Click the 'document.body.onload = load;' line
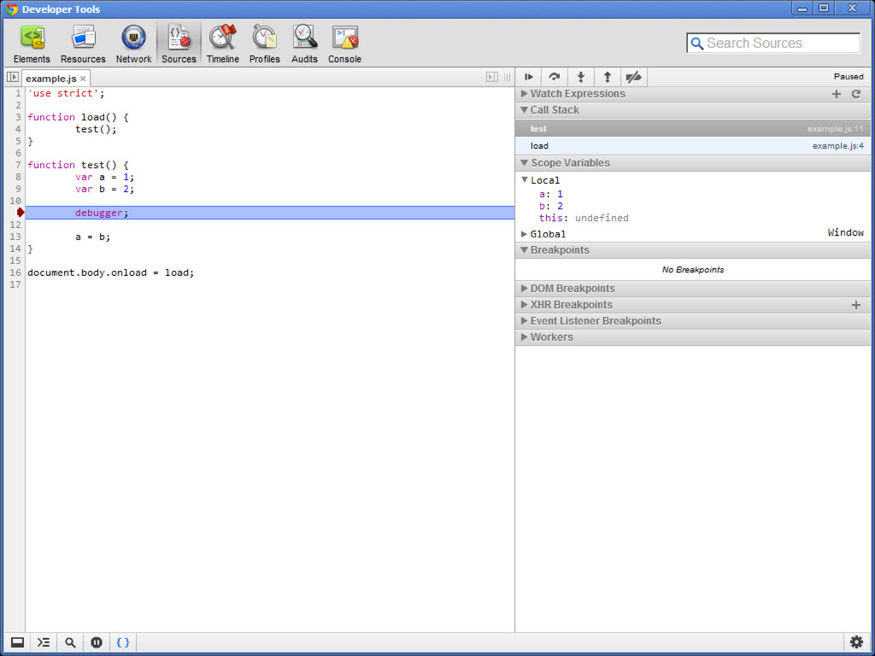The height and width of the screenshot is (656, 875). tap(110, 272)
